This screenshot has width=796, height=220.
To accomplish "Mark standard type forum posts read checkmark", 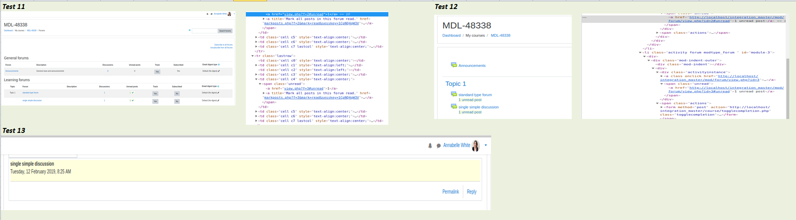I will coord(133,93).
